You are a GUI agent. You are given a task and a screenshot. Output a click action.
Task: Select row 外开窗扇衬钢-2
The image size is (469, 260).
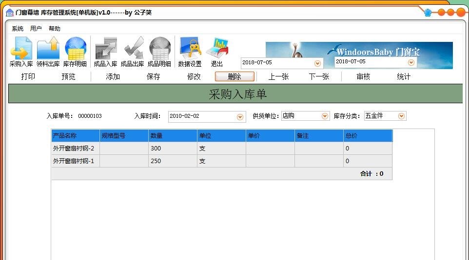(x=222, y=148)
